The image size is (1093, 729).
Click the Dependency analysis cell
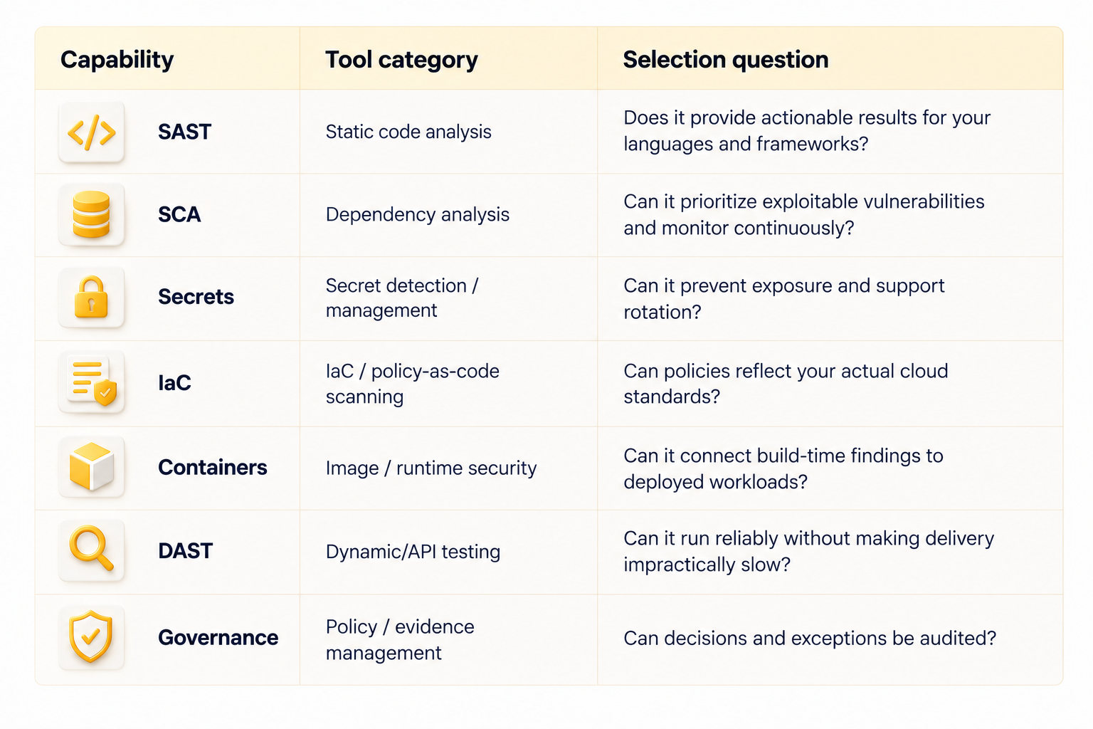pos(418,215)
